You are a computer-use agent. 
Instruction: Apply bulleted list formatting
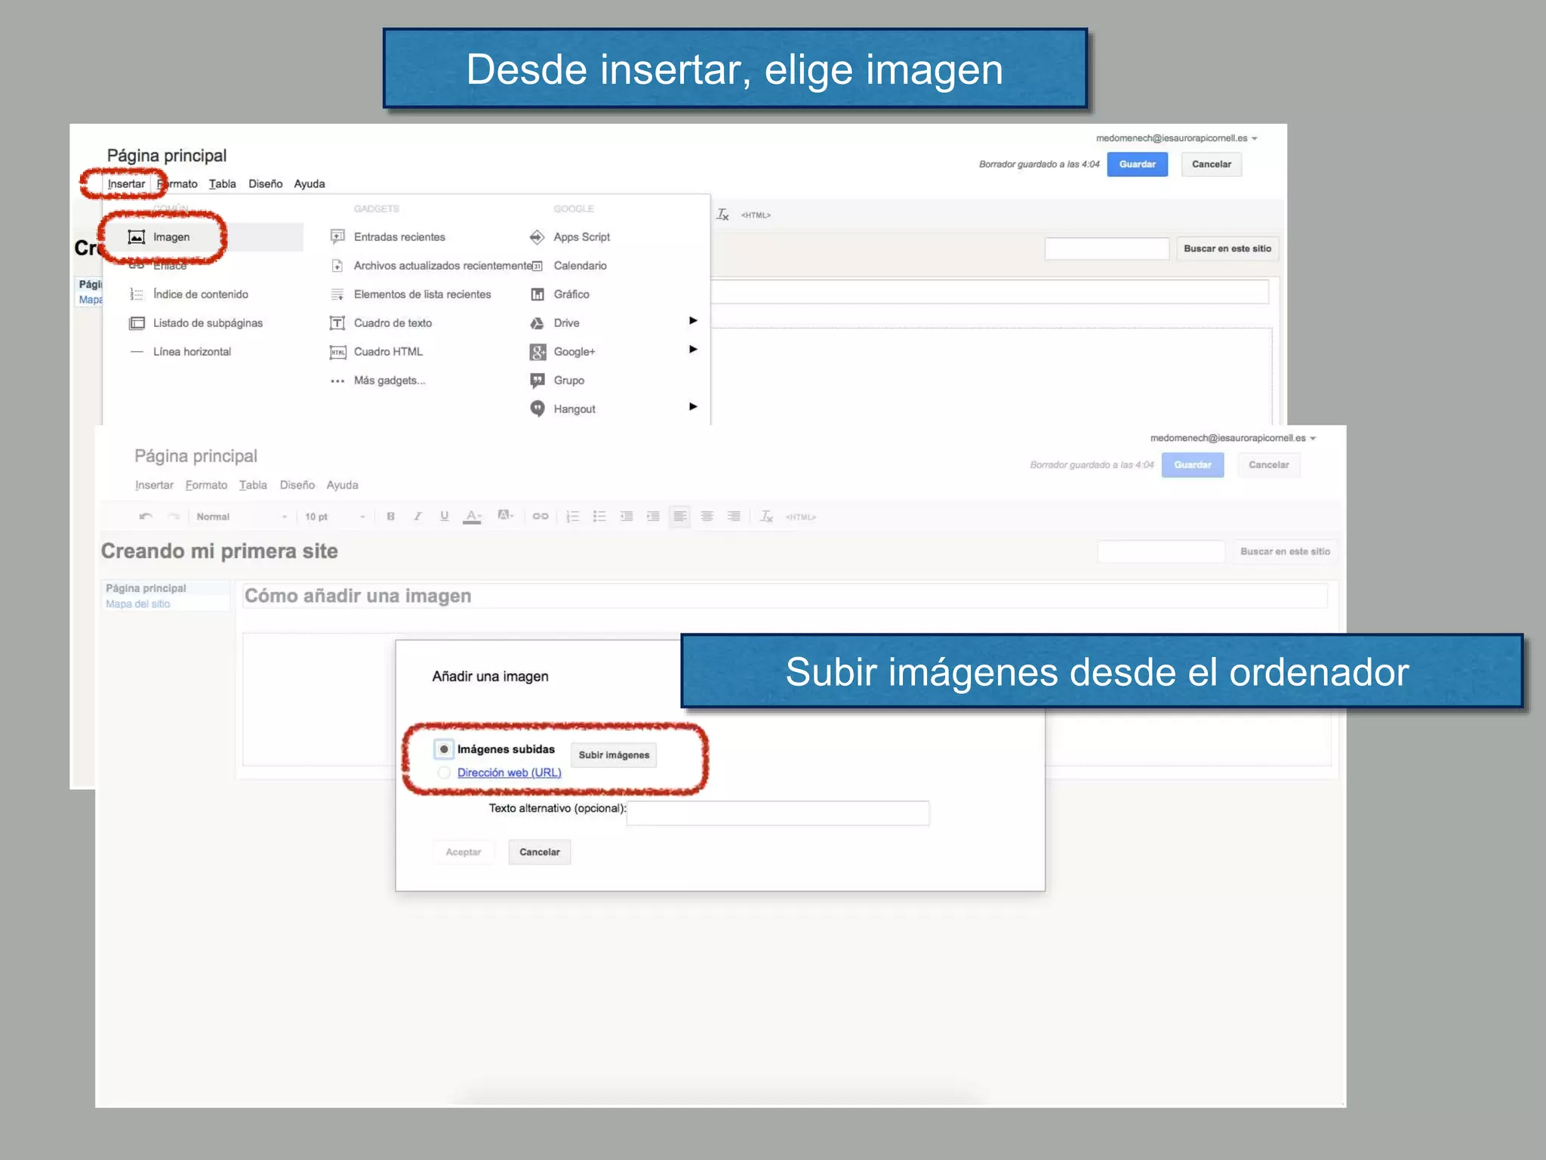point(599,517)
